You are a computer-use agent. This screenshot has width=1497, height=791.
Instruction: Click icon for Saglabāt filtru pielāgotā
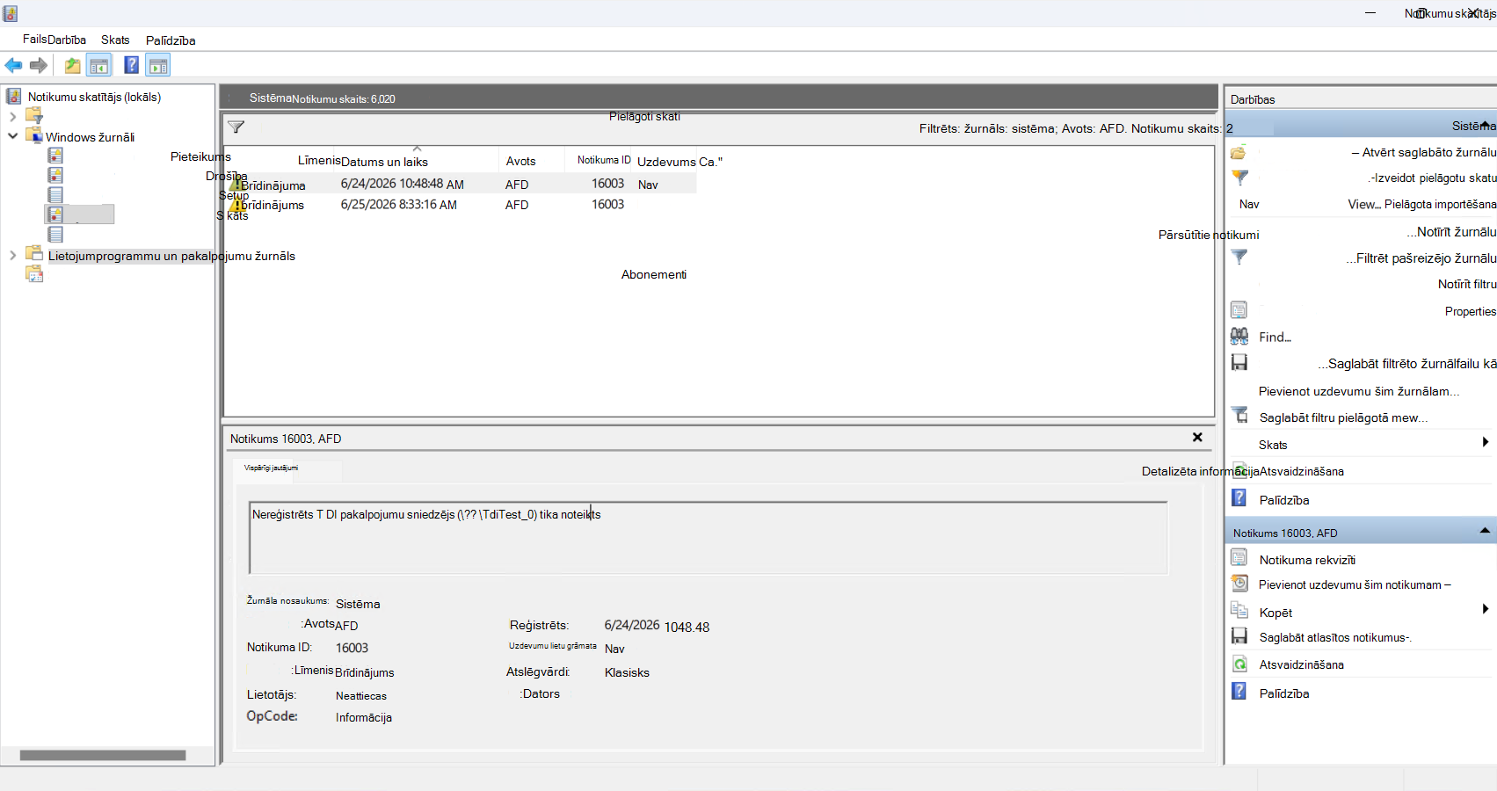pyautogui.click(x=1239, y=415)
